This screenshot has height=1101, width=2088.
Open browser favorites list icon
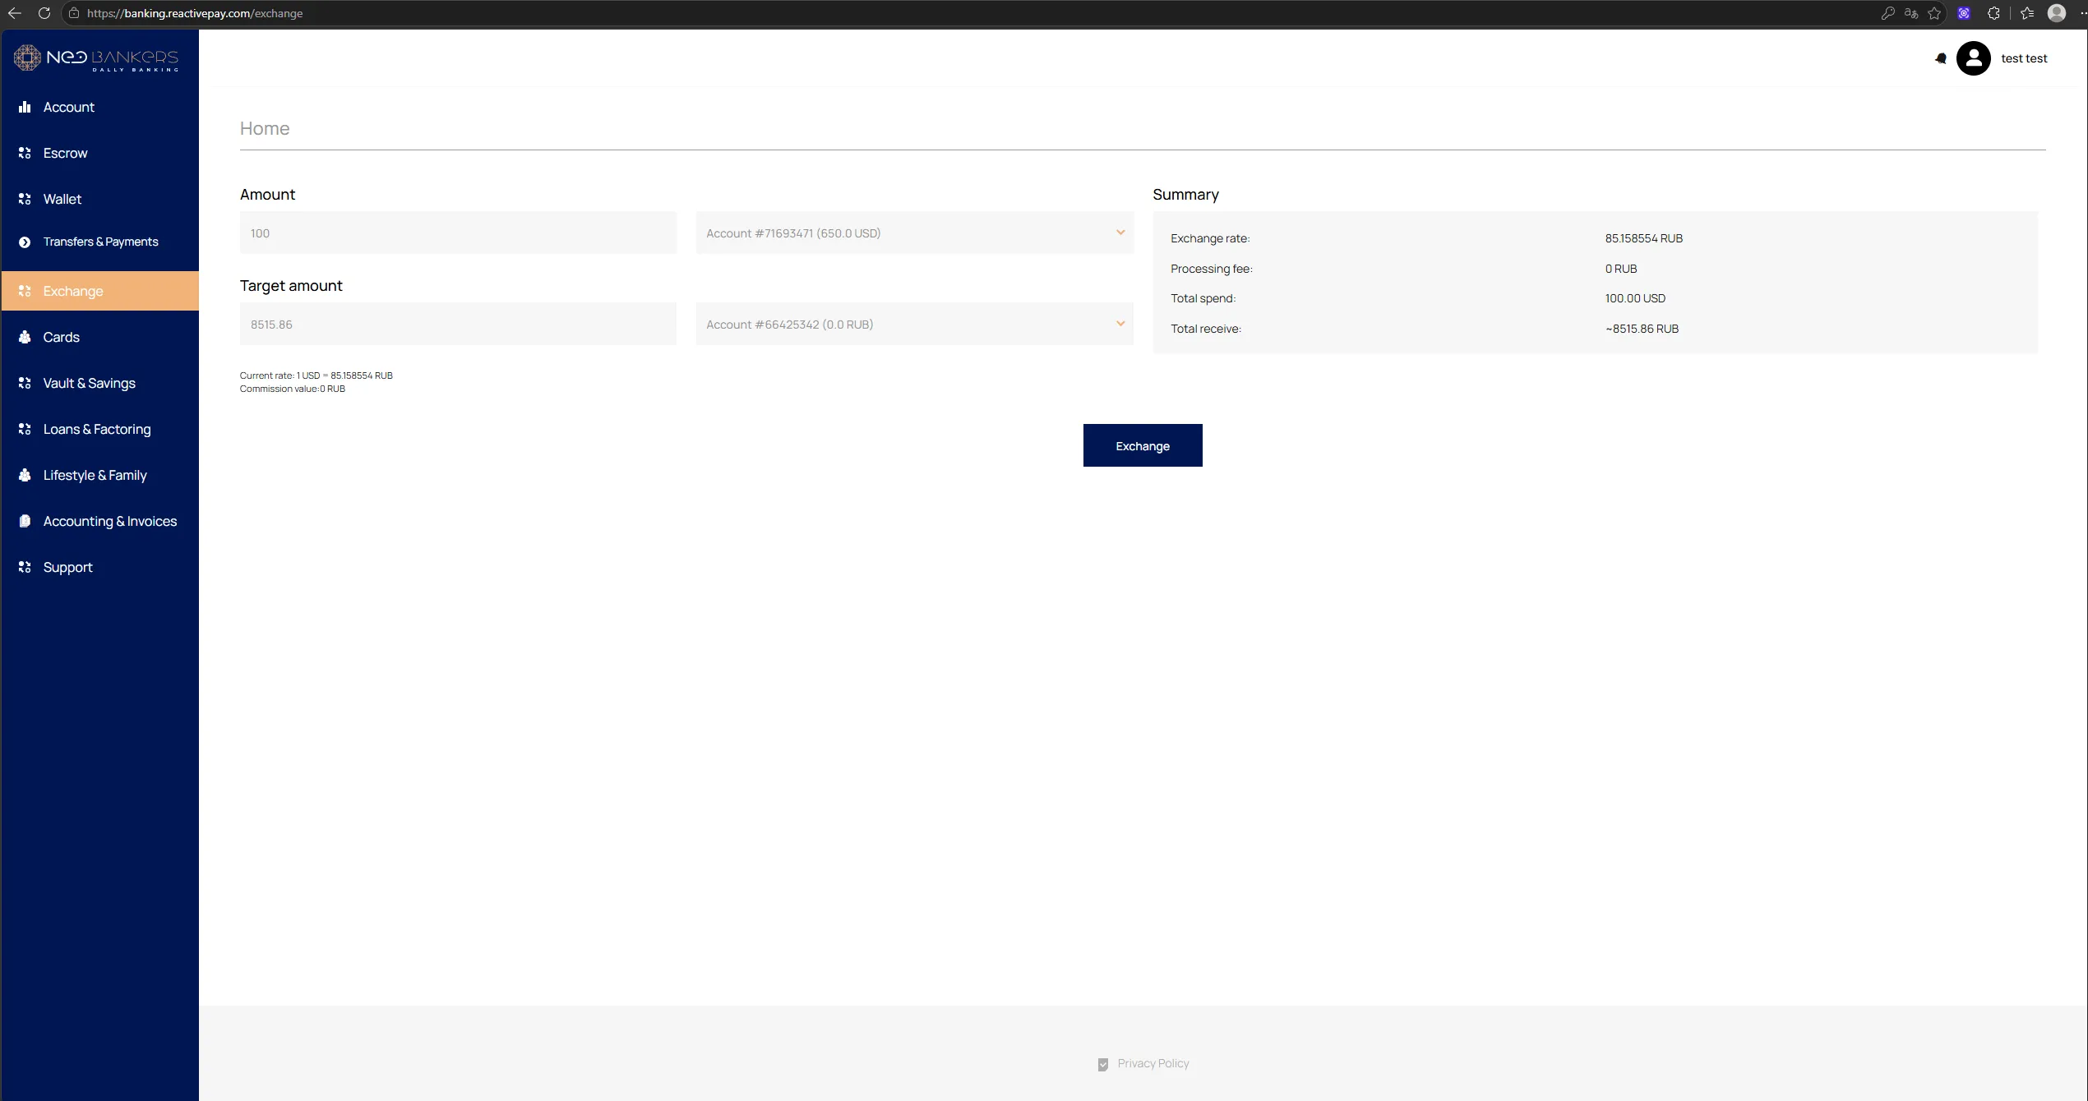[2027, 13]
